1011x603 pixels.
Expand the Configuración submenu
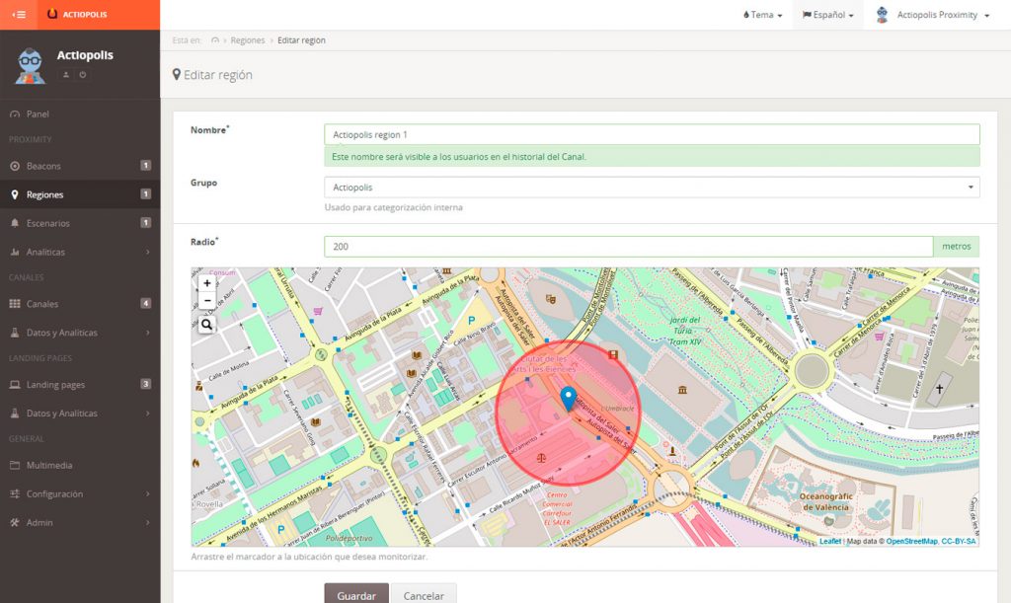(80, 494)
